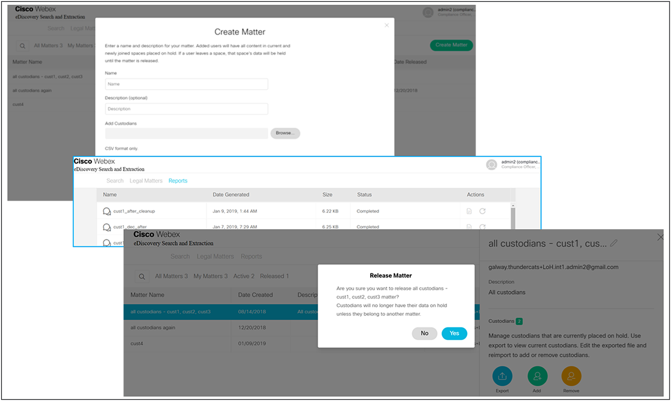The height and width of the screenshot is (401, 671).
Task: Click the Status column header
Action: [364, 195]
